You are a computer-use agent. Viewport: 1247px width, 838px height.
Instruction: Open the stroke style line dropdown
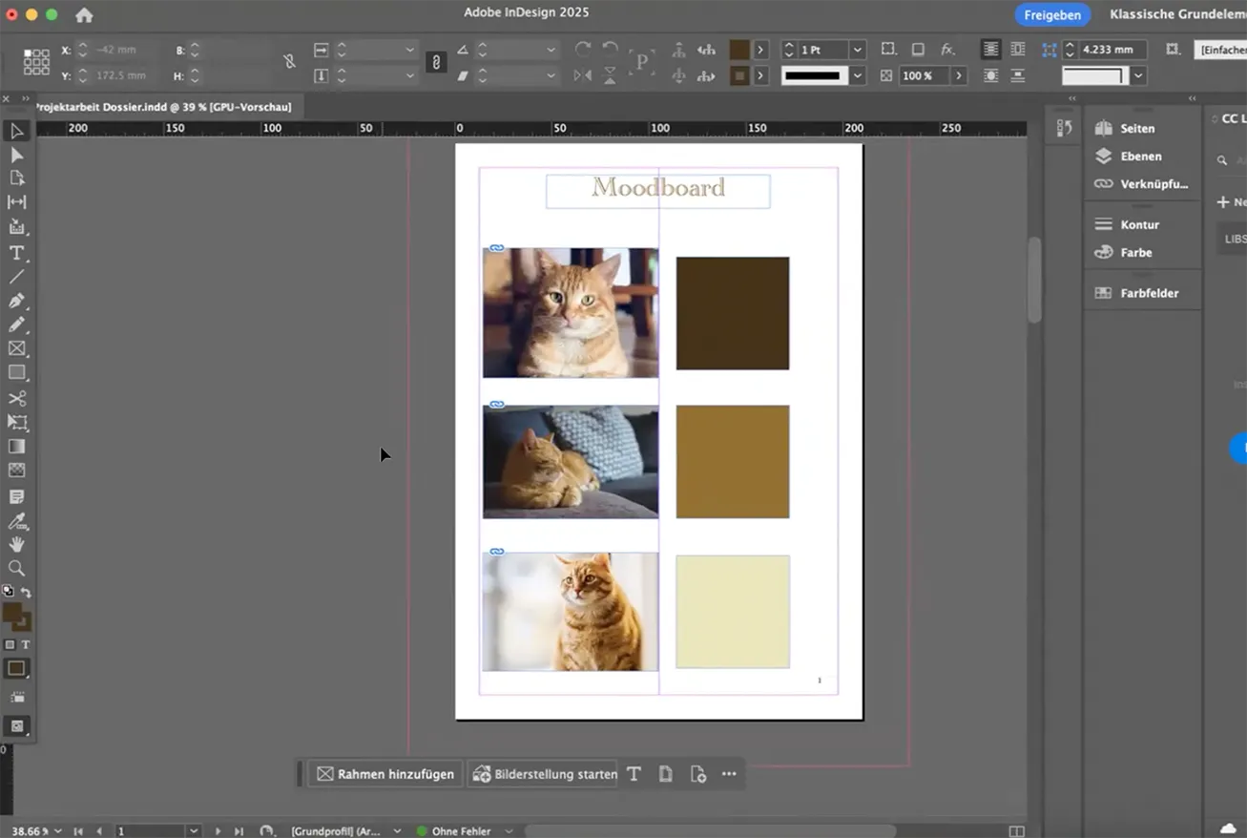point(858,75)
